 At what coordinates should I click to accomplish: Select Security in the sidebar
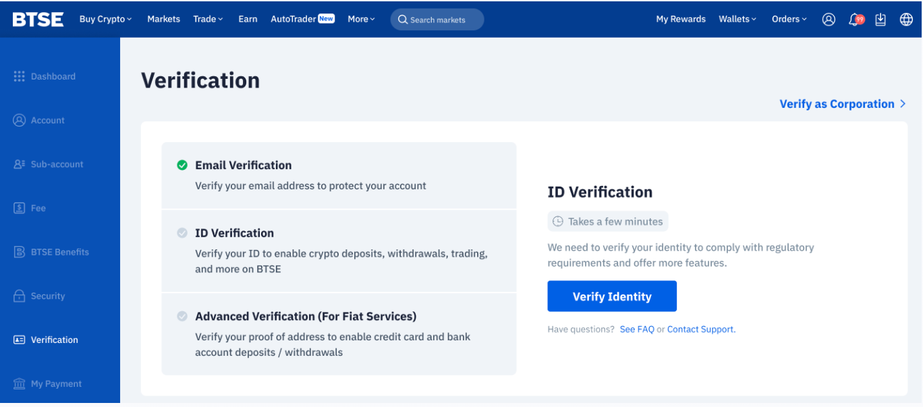point(48,296)
